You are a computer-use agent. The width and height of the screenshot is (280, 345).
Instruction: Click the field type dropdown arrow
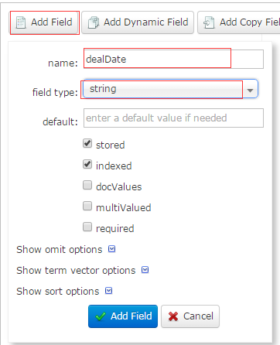(250, 91)
